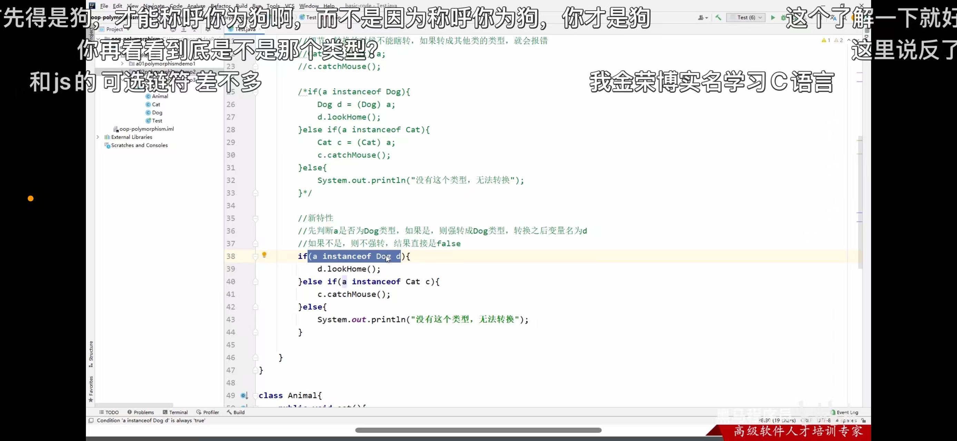The image size is (957, 441).
Task: Toggle code folding on line 40
Action: click(x=256, y=281)
